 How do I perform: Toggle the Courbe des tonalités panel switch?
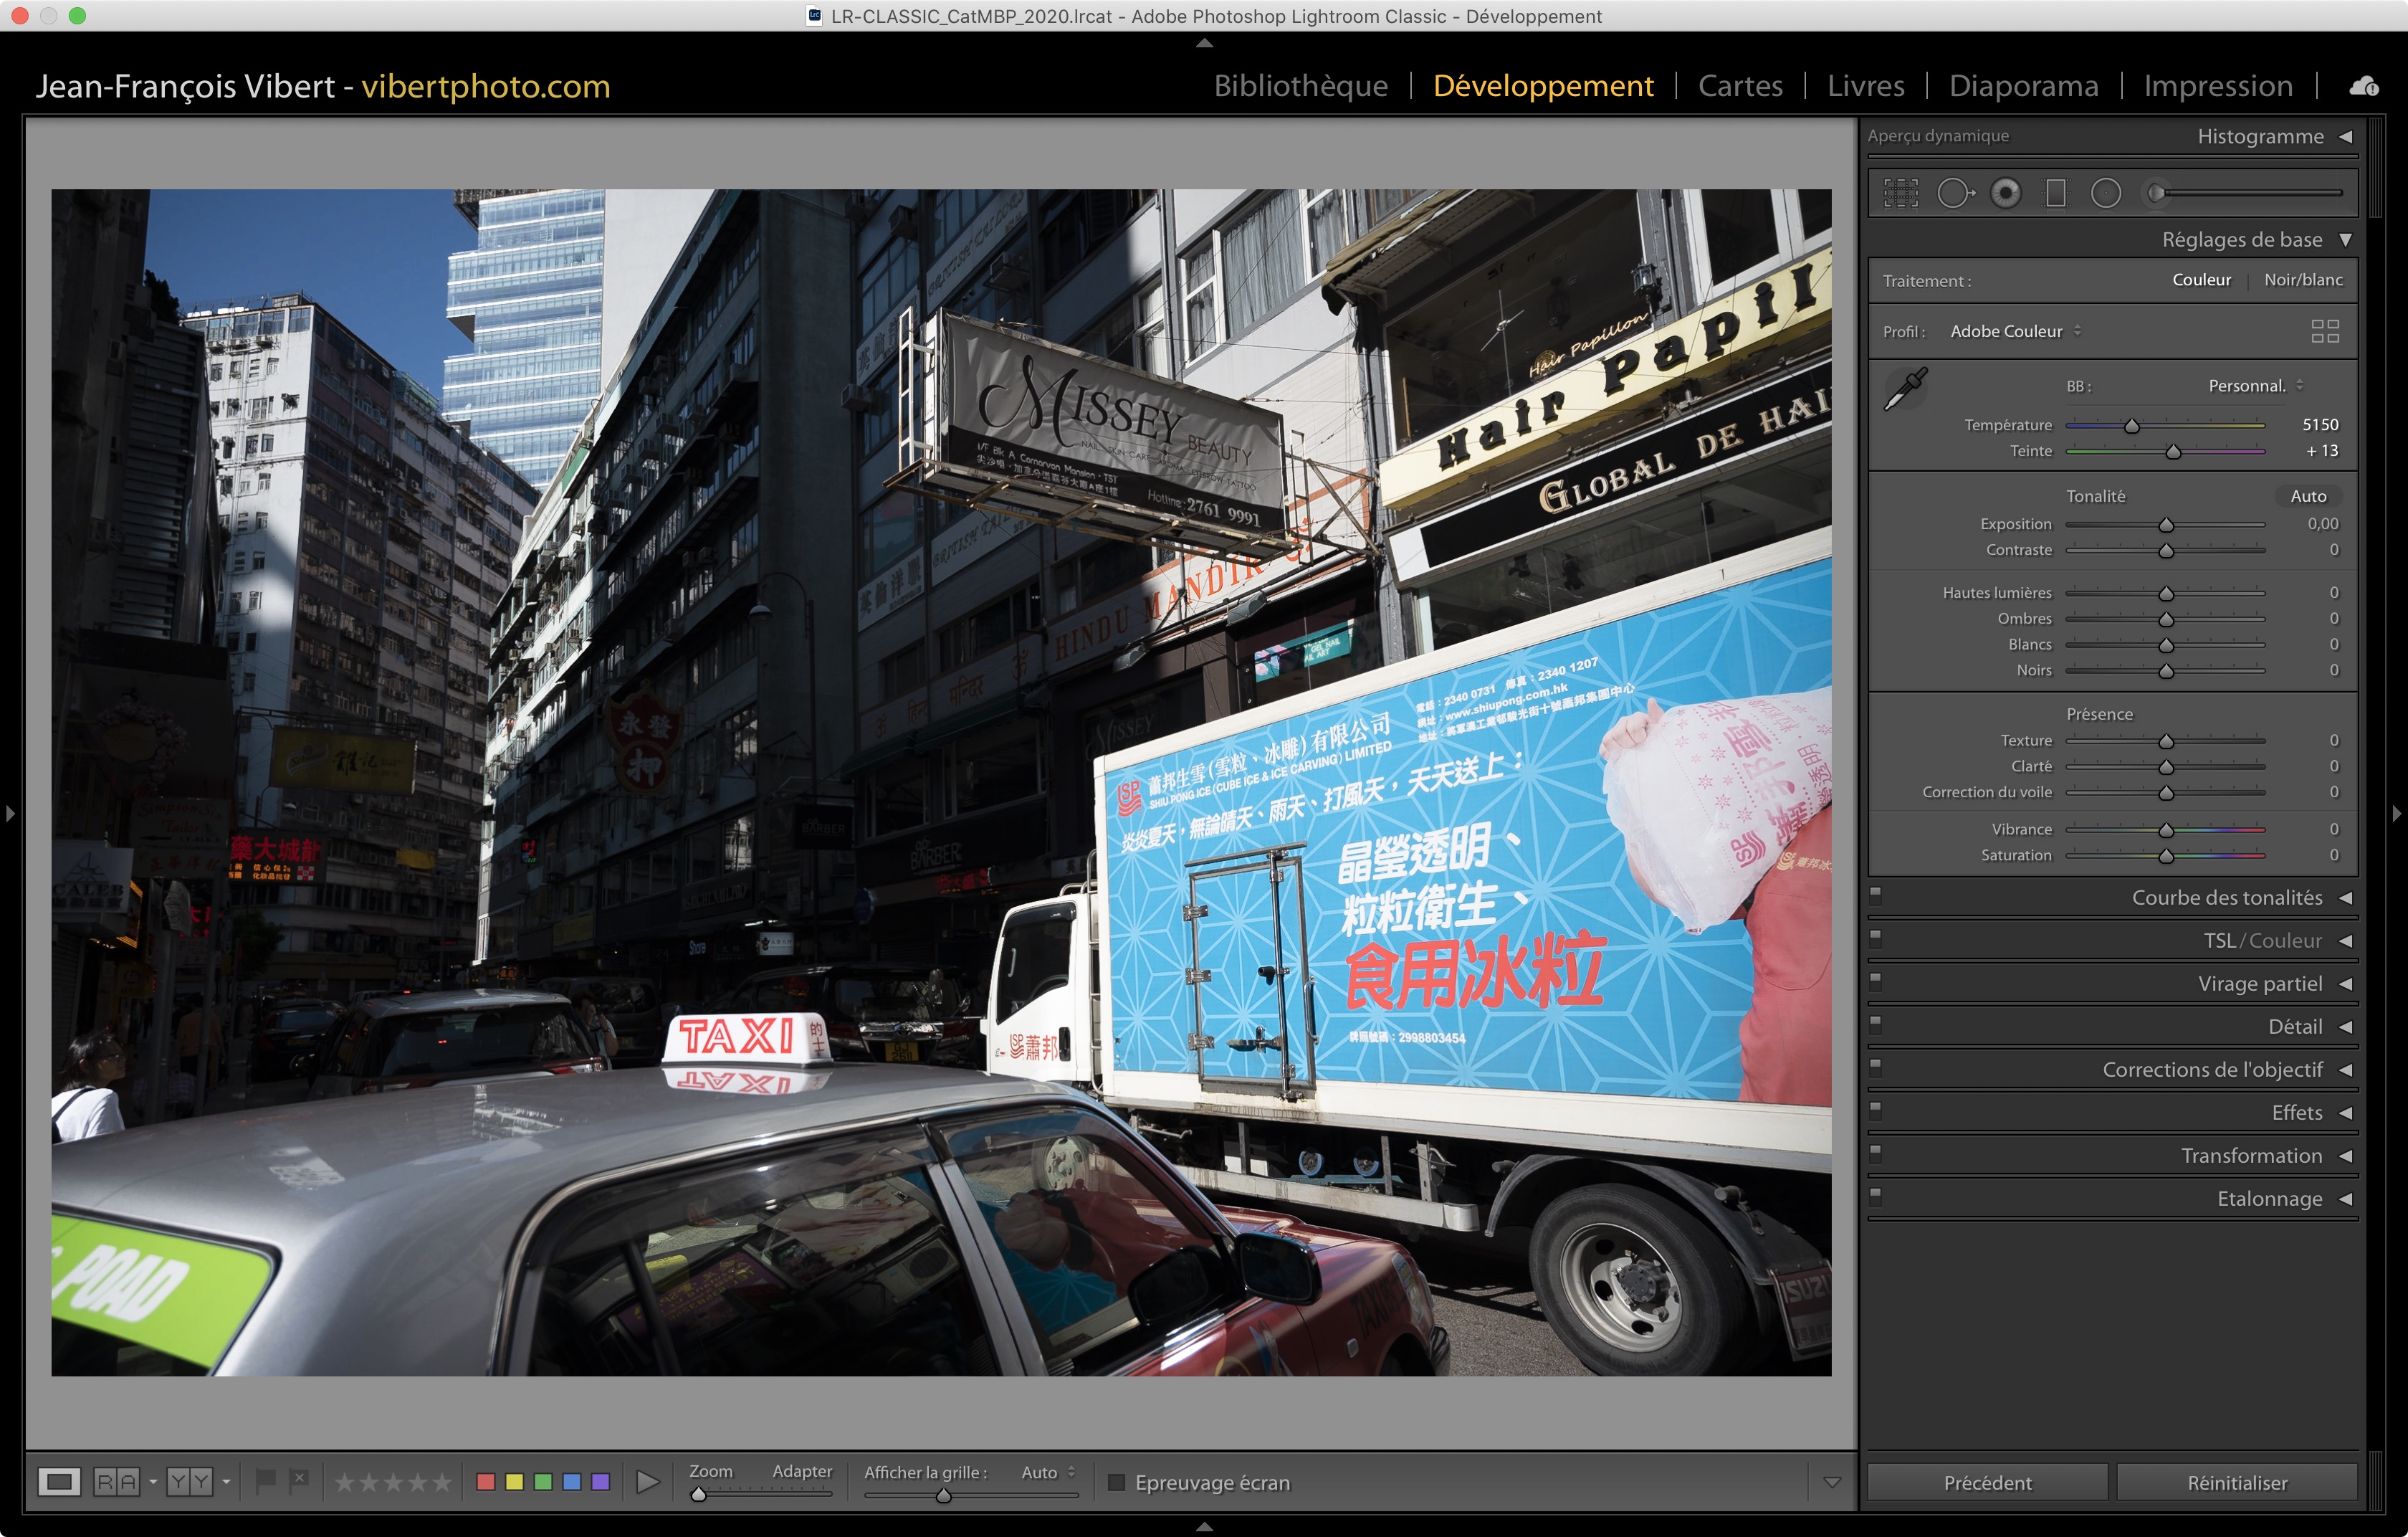click(x=1876, y=895)
